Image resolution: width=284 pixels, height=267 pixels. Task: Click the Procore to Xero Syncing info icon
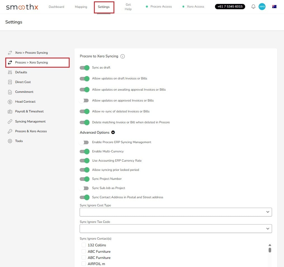click(122, 56)
